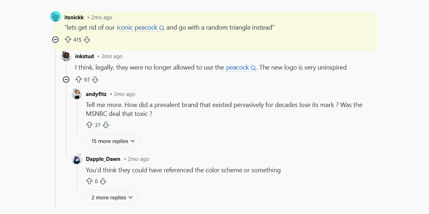
Task: Expand the "2 more replies" under Dapple_Dawn
Action: (x=112, y=197)
